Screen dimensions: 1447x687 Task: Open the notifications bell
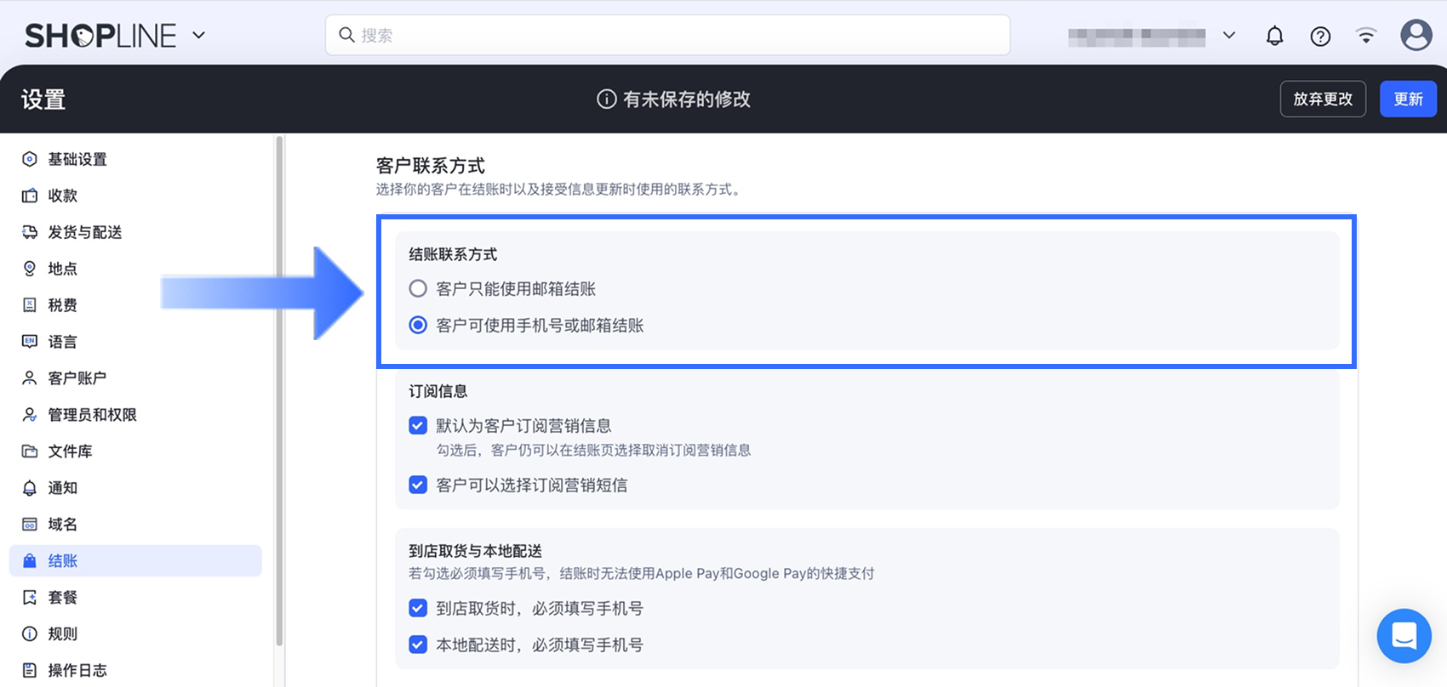1274,36
